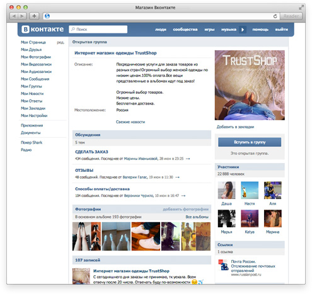Open Мои Закладки in sidebar
Image resolution: width=312 pixels, height=294 pixels.
(33, 108)
